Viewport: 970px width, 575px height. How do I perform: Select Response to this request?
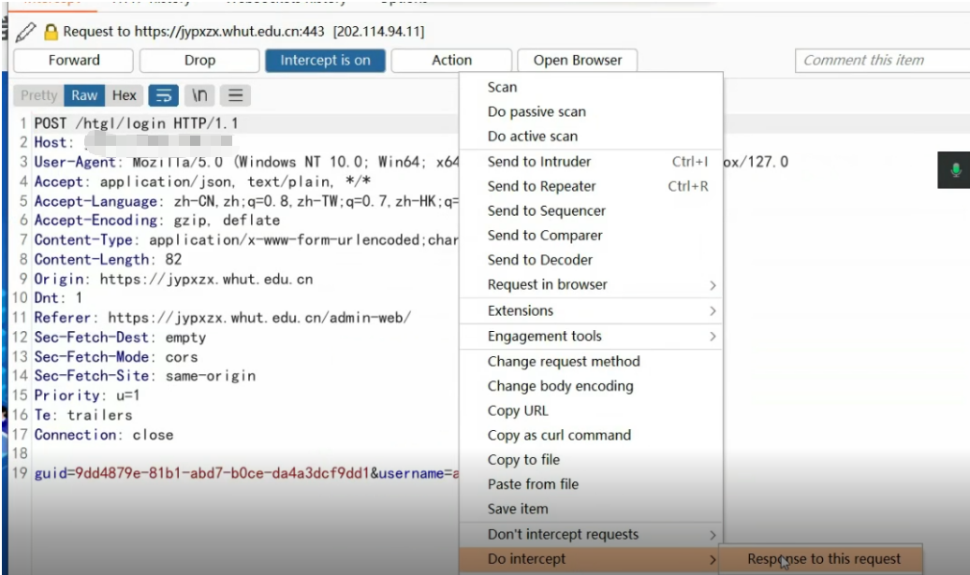823,559
